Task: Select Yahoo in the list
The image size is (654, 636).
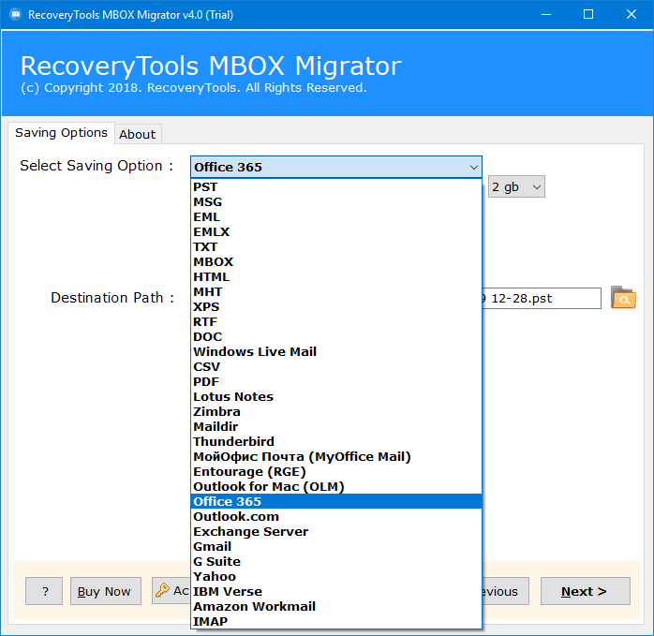Action: point(336,577)
